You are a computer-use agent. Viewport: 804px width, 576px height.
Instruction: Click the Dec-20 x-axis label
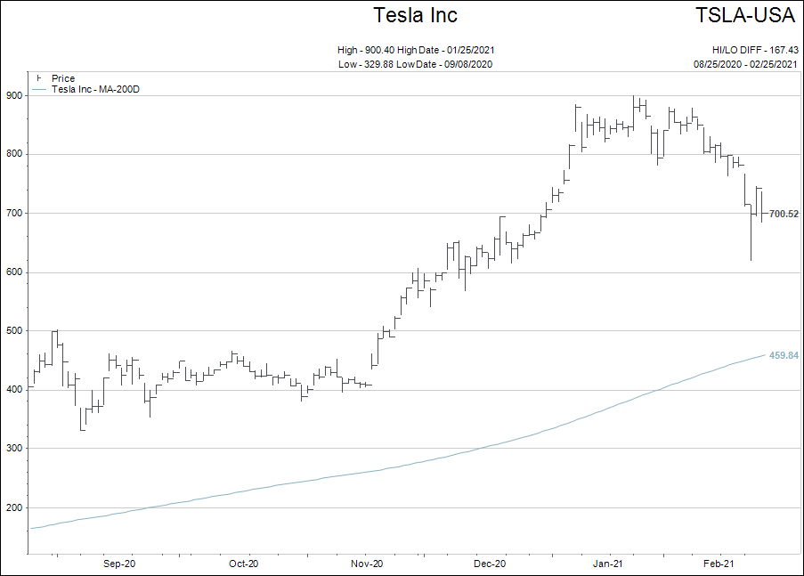tap(490, 564)
